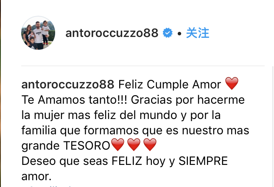Click the middle heart emoji after TESORO
The image size is (274, 187).
[134, 144]
